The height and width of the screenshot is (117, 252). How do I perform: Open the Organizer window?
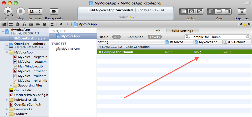click(x=241, y=11)
